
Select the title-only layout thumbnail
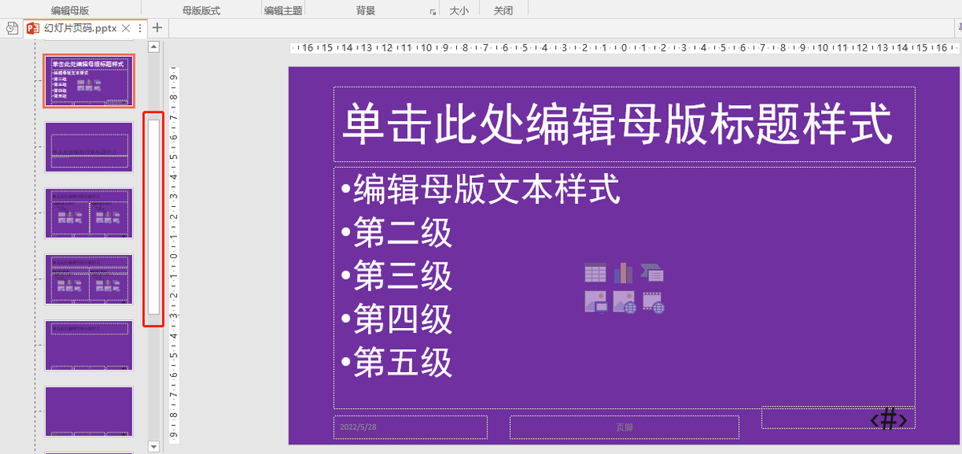point(89,345)
